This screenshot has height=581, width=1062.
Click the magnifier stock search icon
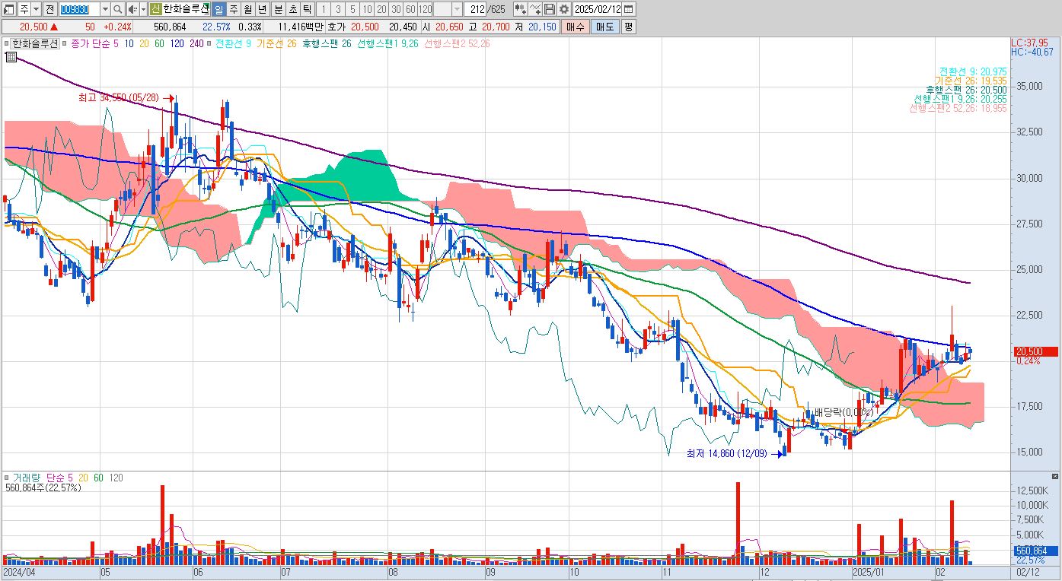point(118,9)
